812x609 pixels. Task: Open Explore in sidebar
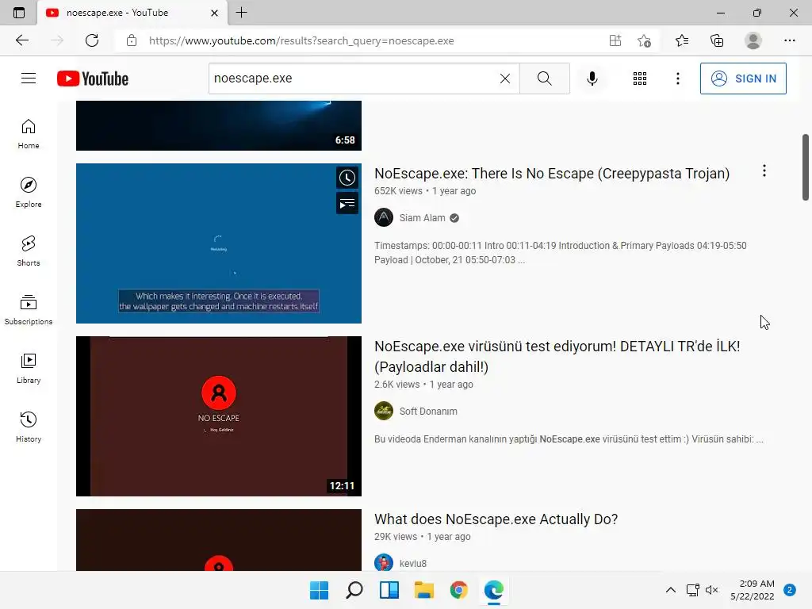coord(29,192)
